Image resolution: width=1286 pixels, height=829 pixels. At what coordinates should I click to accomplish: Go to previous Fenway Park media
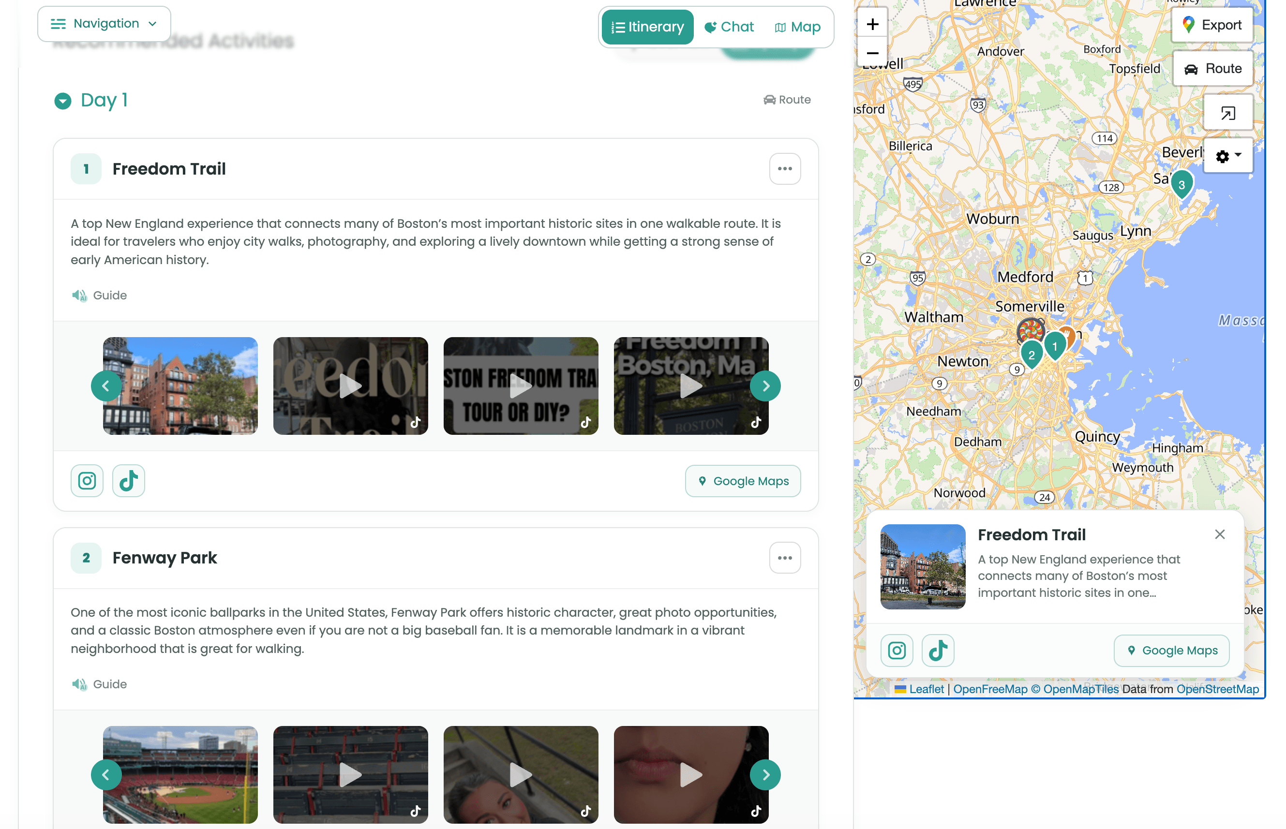coord(106,775)
